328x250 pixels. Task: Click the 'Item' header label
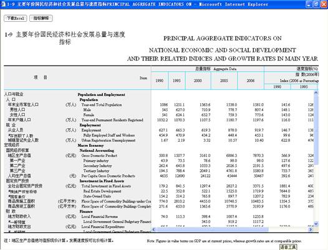click(x=143, y=78)
